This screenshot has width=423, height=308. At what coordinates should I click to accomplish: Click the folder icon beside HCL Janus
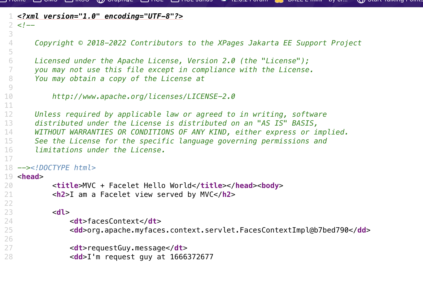pos(174,1)
